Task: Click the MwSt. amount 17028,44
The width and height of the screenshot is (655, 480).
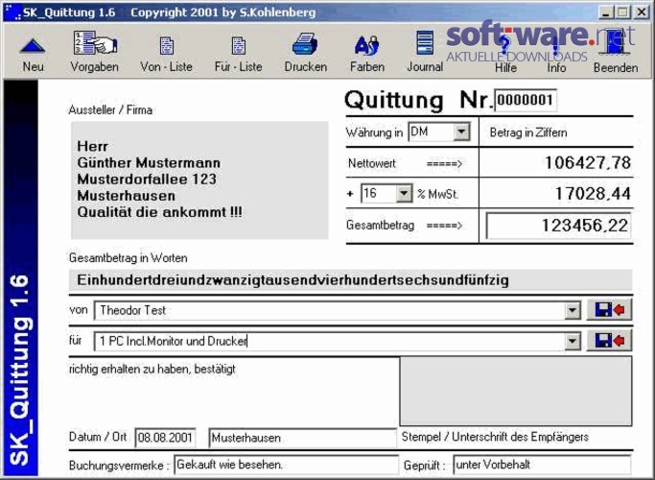Action: coord(593,194)
